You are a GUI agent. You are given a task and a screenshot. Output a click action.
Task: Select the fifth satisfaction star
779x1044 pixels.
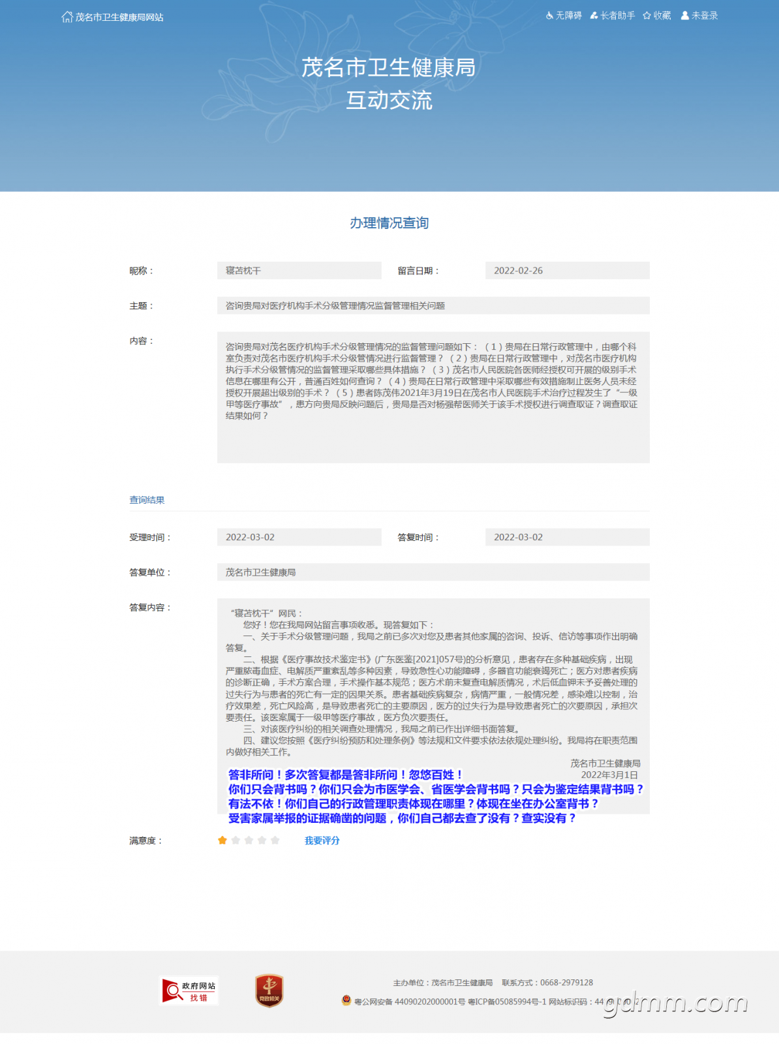tap(275, 840)
